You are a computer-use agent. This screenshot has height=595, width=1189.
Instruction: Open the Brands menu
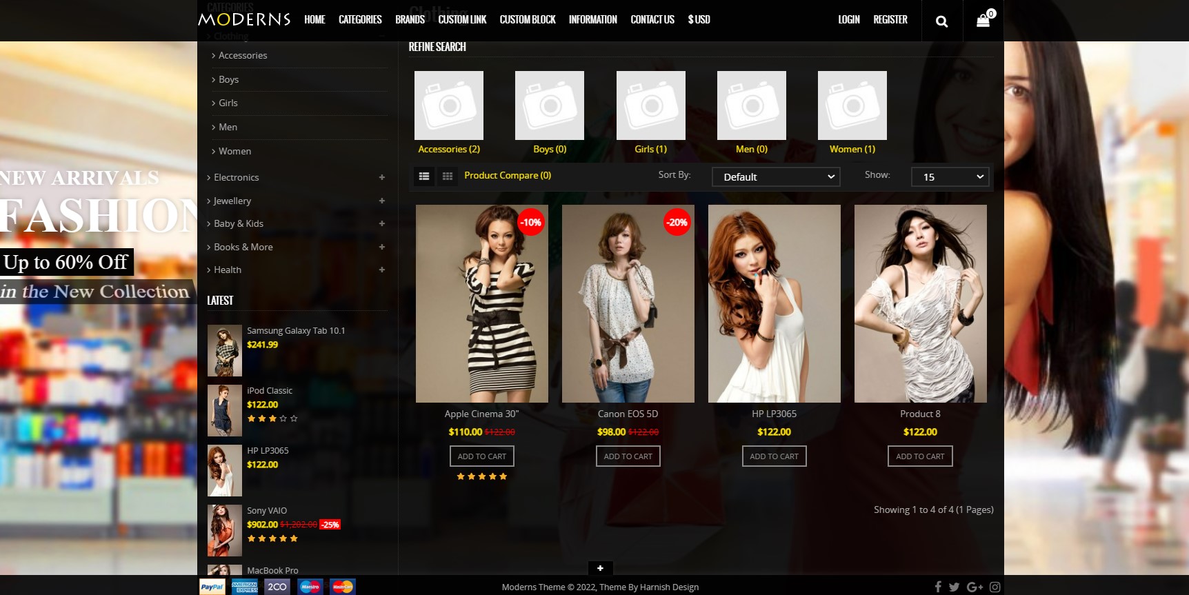pyautogui.click(x=410, y=19)
